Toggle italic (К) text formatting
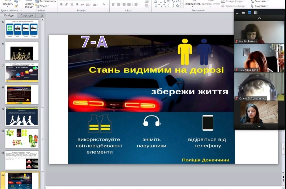The width and height of the screenshot is (286, 189). tap(66, 5)
